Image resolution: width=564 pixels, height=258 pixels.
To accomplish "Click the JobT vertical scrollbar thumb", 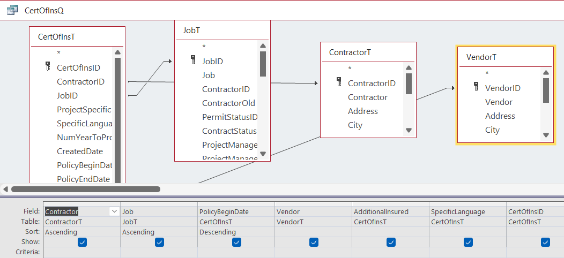I will pos(263,64).
